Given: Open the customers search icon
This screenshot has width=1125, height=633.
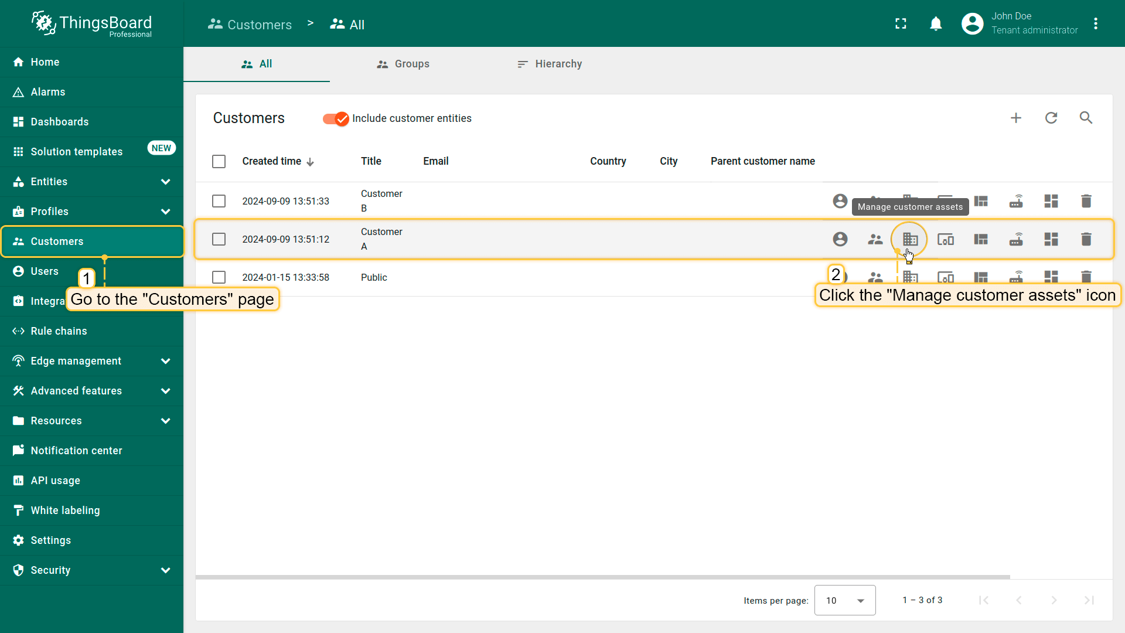Looking at the screenshot, I should point(1086,118).
